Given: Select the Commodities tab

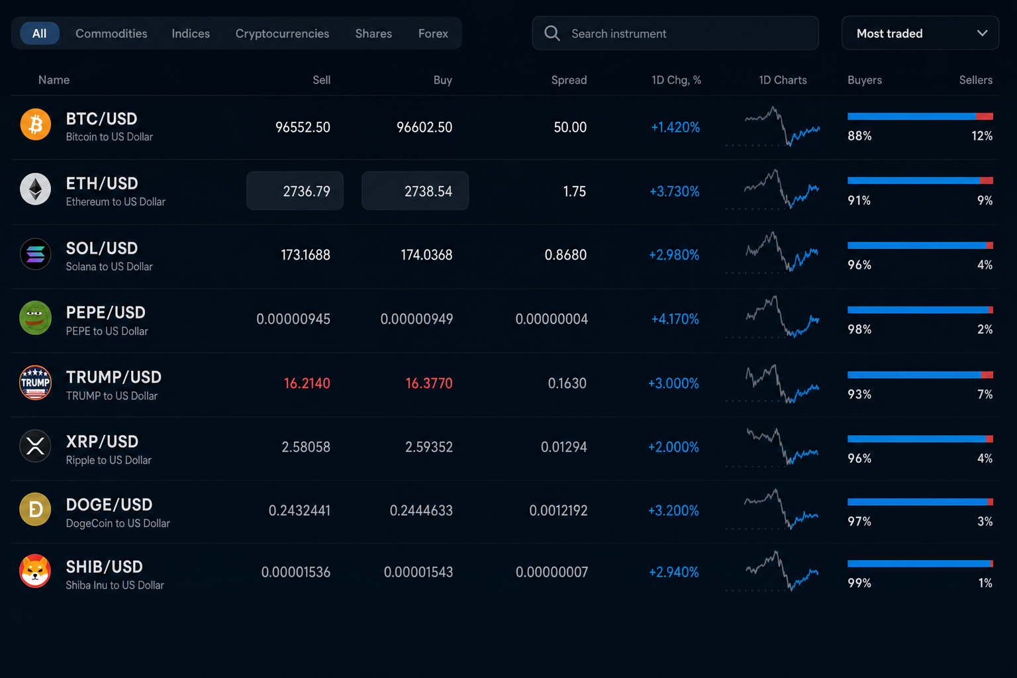Looking at the screenshot, I should [111, 33].
